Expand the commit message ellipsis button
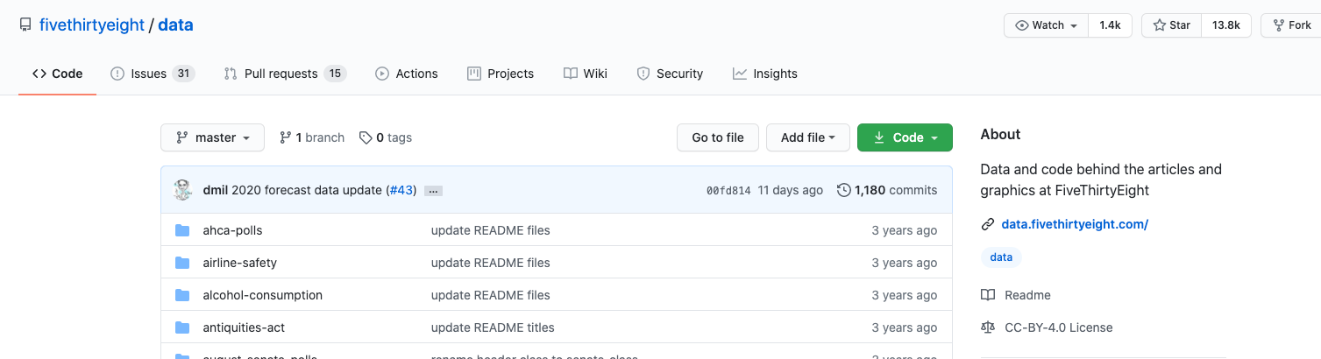The height and width of the screenshot is (359, 1321). (433, 190)
